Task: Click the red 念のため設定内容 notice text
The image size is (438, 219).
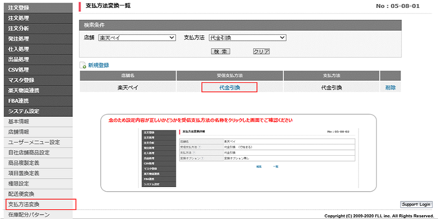Action: (x=201, y=121)
